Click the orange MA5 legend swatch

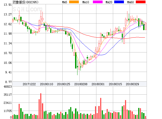click(74, 2)
